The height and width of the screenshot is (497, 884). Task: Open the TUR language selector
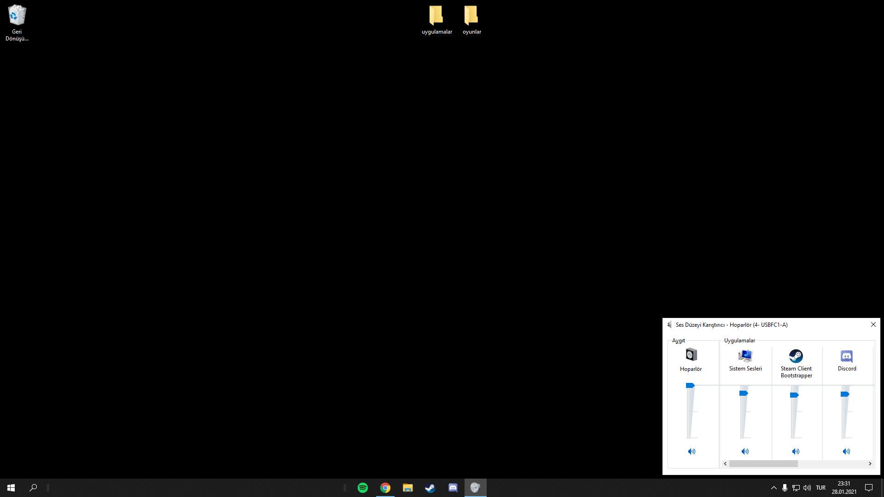pos(821,487)
